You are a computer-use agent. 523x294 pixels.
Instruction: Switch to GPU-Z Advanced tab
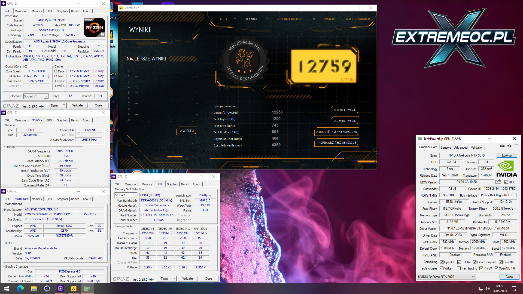pyautogui.click(x=461, y=147)
